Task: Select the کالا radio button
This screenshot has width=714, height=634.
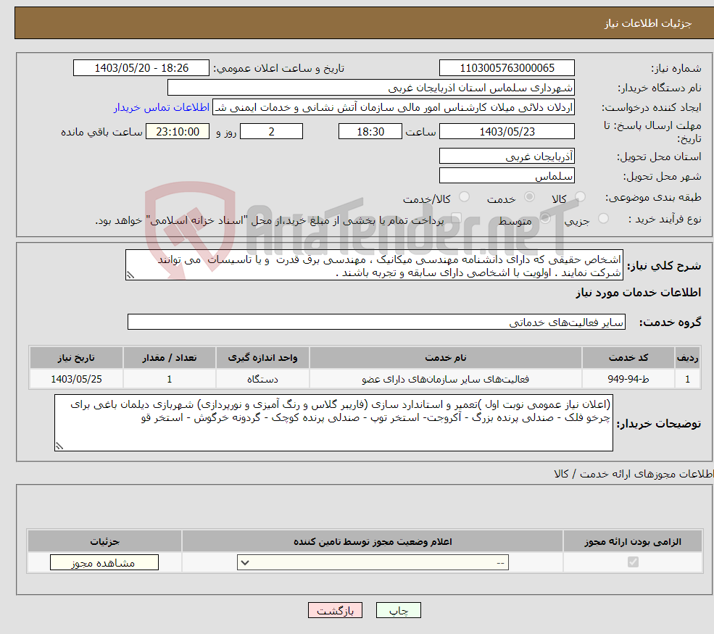Action: (x=580, y=196)
